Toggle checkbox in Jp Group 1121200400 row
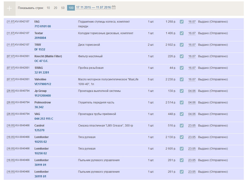Viewport: 249px width, 180px height. (x=182, y=91)
